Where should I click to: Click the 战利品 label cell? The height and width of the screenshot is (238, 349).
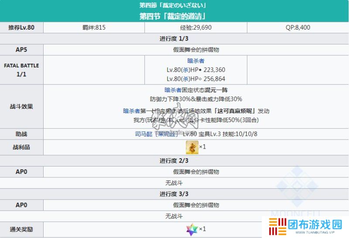tap(21, 147)
